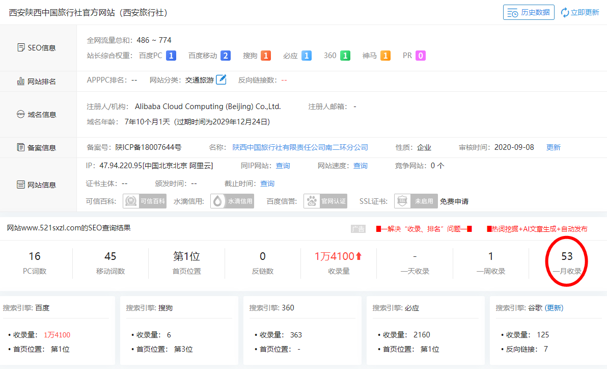Image resolution: width=607 pixels, height=369 pixels.
Task: Click the 必应 weight badge
Action: coord(306,56)
